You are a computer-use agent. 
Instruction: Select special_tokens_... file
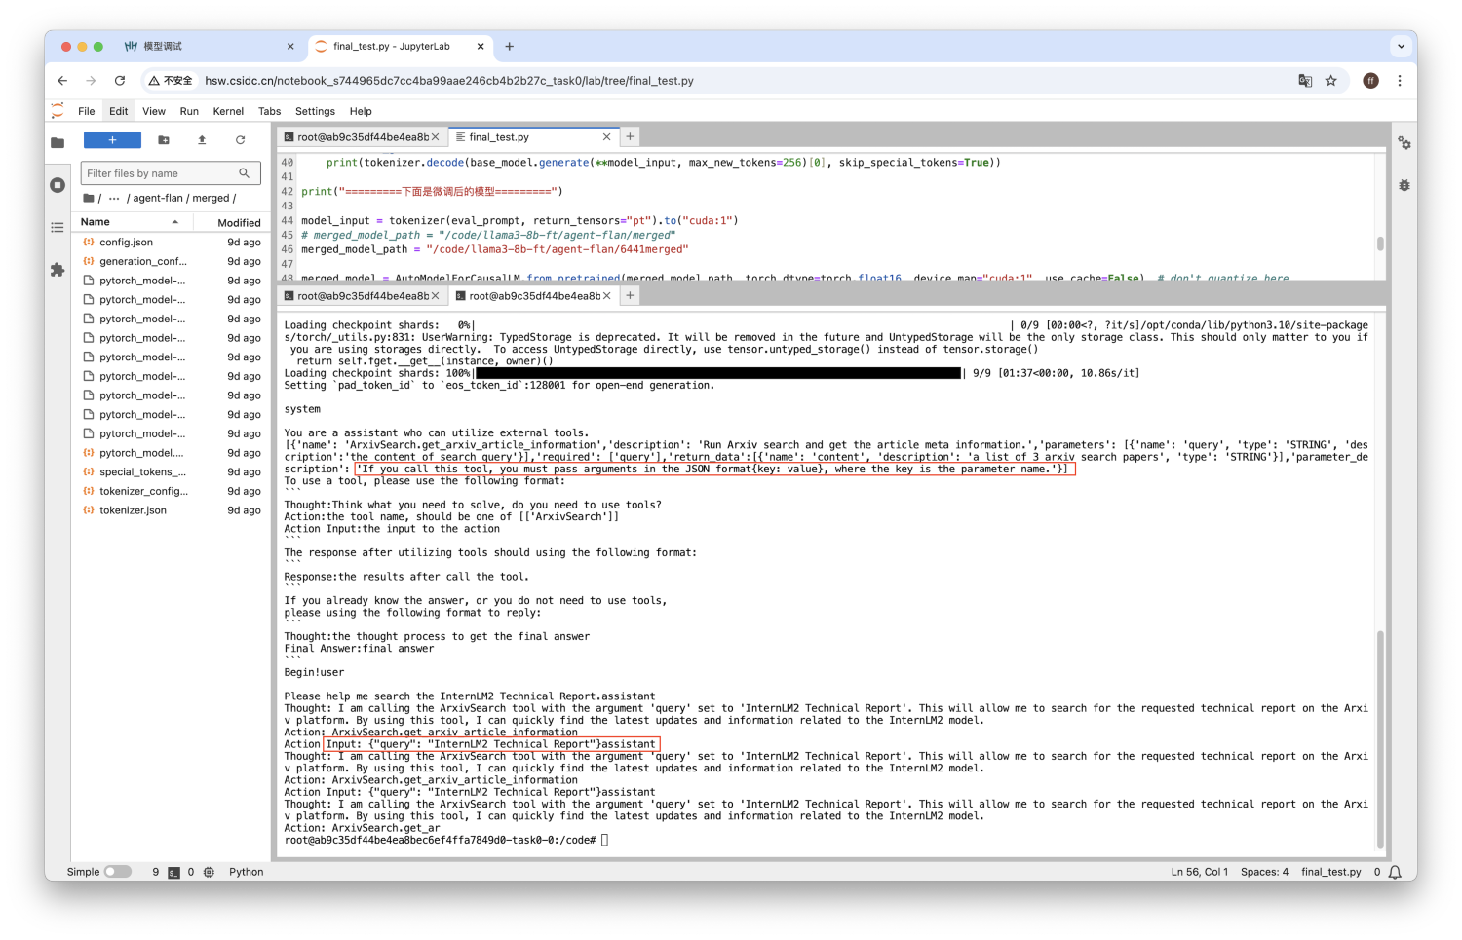coord(171,471)
